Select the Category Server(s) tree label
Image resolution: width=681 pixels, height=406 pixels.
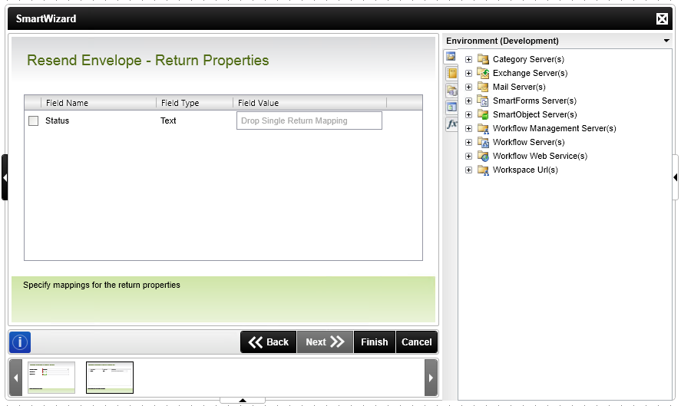528,60
